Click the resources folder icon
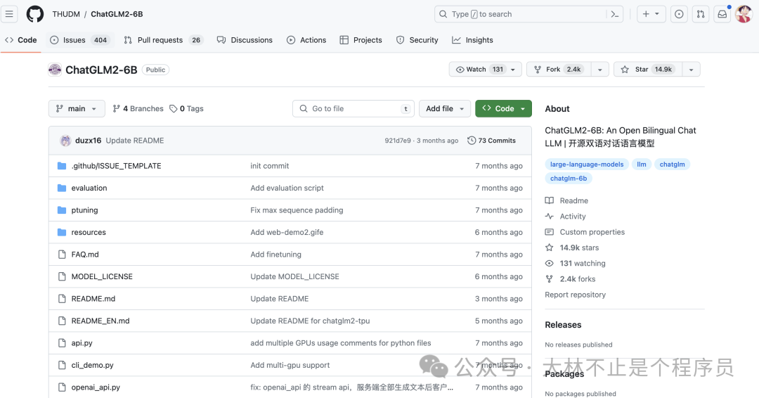759x398 pixels. (62, 233)
